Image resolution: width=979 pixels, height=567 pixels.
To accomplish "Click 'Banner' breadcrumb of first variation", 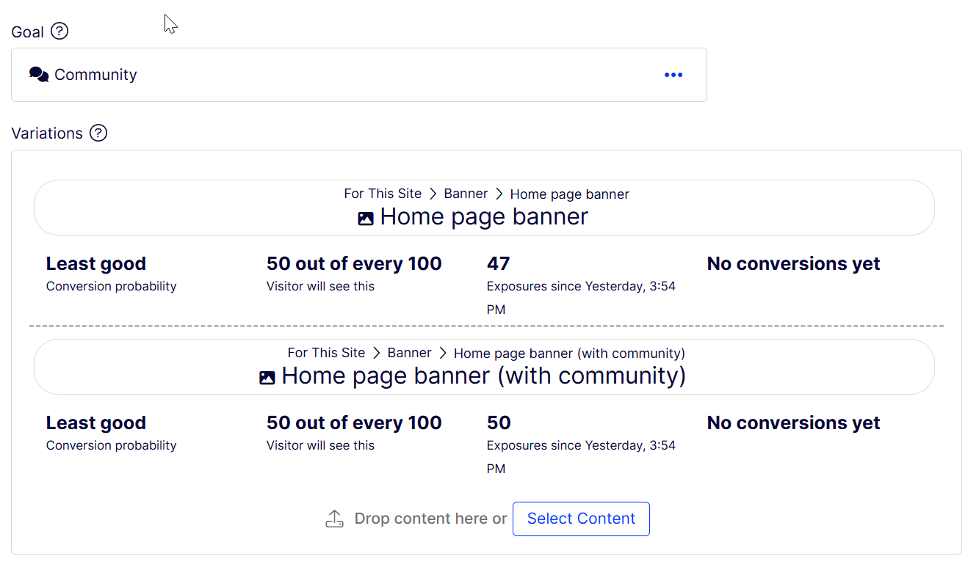I will (466, 194).
